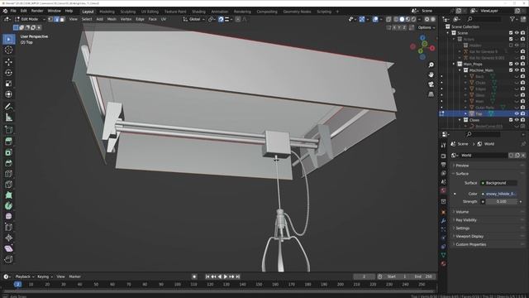
Task: Switch to edge select mode
Action: pyautogui.click(x=56, y=19)
